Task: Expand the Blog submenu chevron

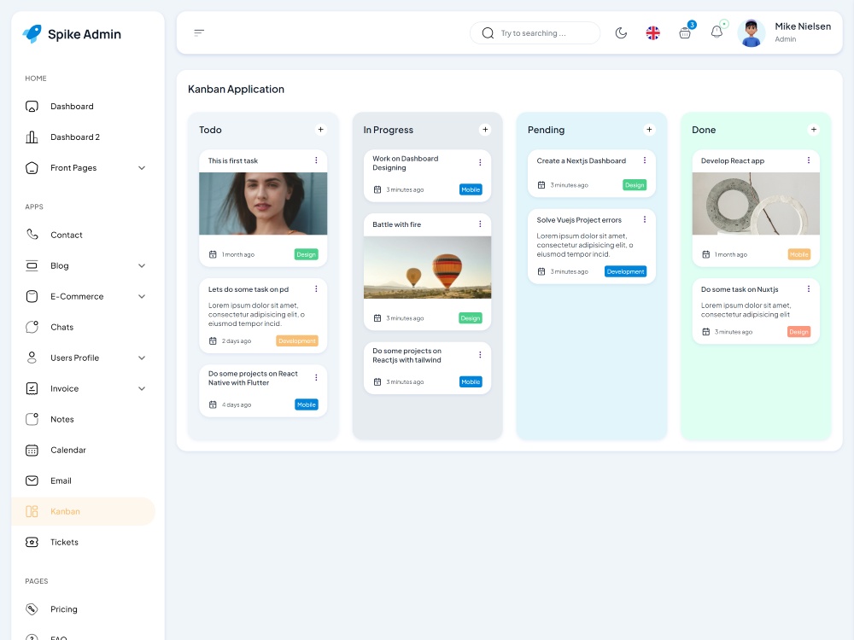Action: (x=142, y=265)
